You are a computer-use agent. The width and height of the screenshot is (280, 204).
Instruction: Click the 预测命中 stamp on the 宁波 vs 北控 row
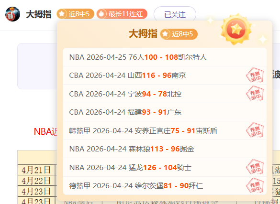pyautogui.click(x=255, y=94)
